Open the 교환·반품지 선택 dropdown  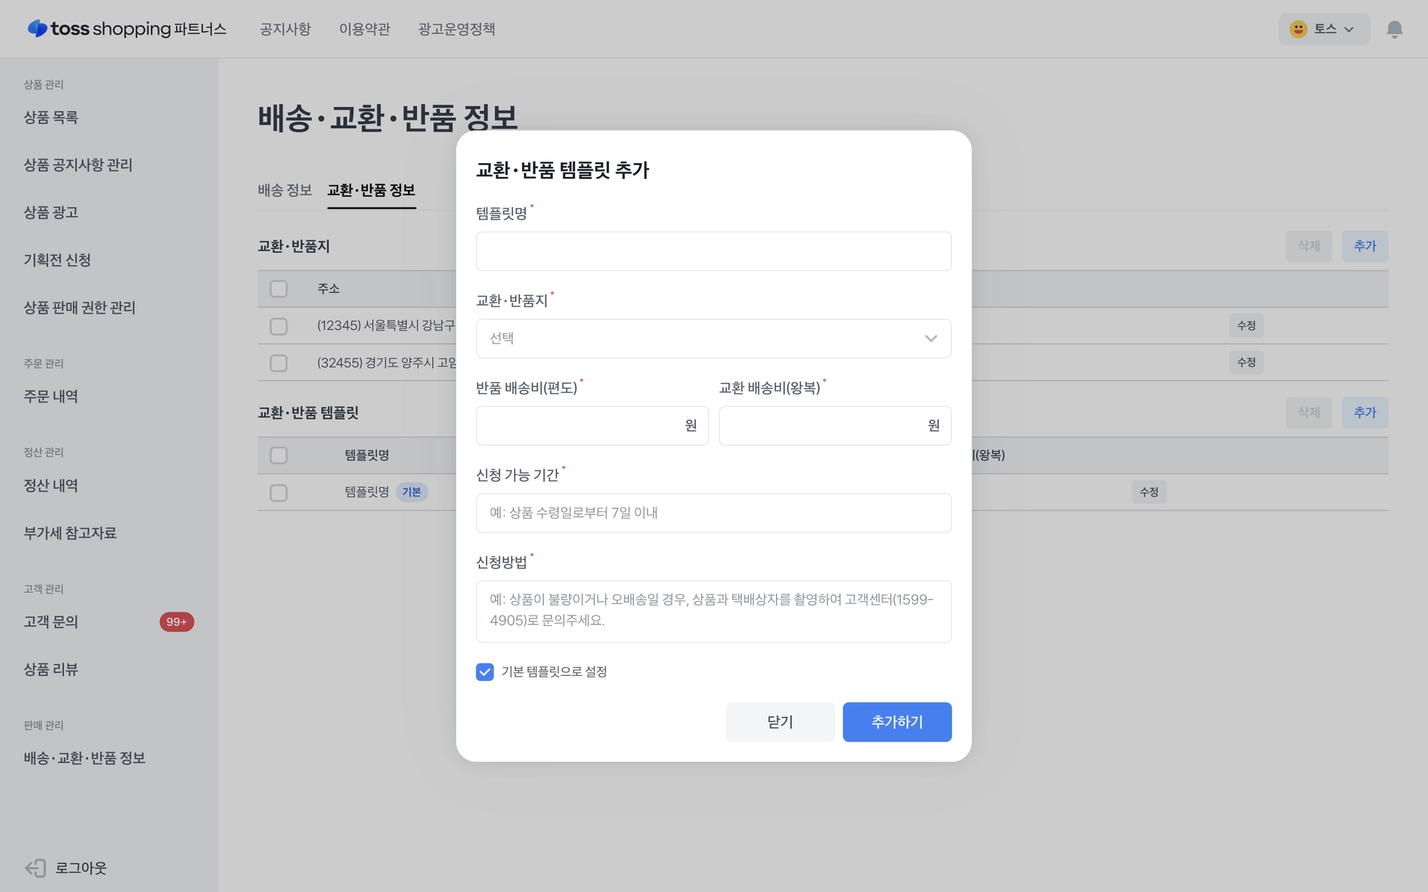[x=713, y=339]
